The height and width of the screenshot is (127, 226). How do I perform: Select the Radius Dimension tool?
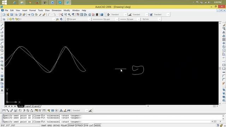20,110
